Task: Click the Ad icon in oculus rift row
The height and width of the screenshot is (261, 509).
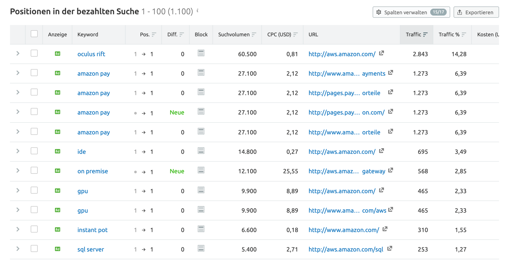Action: [58, 54]
